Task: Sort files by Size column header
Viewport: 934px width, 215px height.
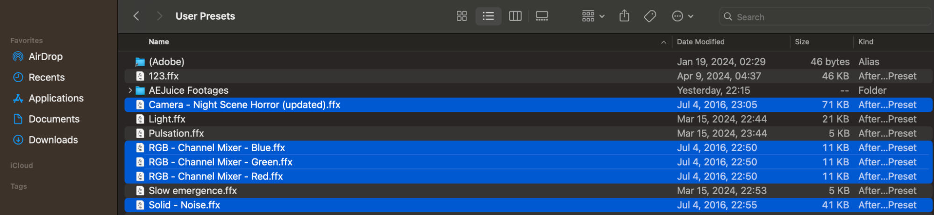Action: pos(802,42)
